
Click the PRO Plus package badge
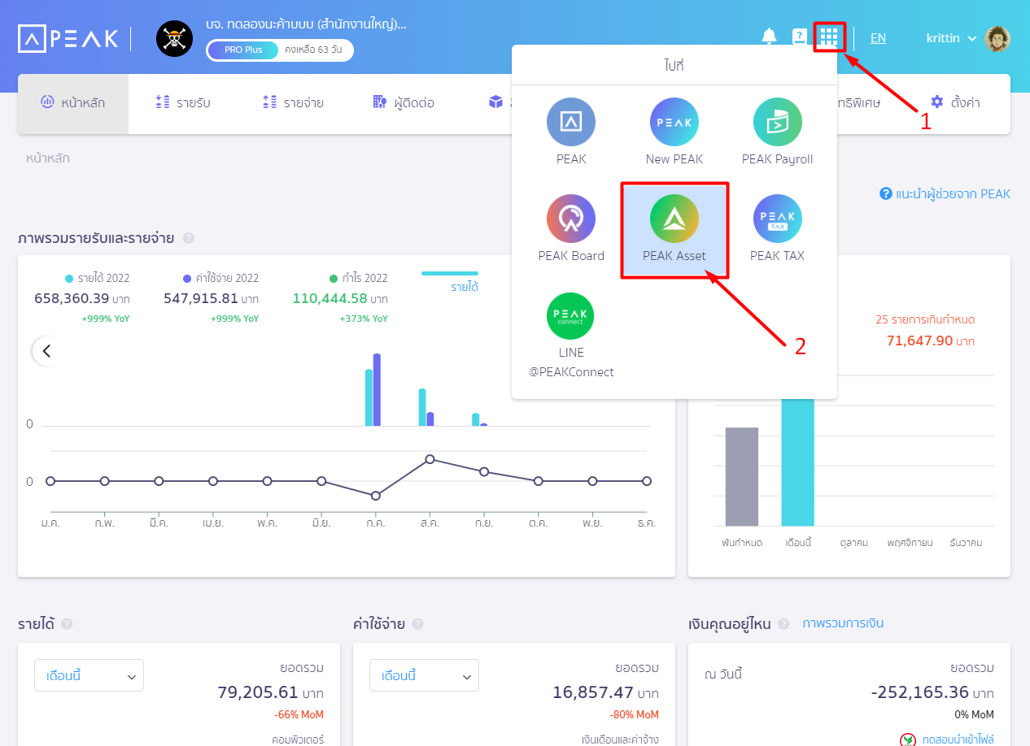243,50
